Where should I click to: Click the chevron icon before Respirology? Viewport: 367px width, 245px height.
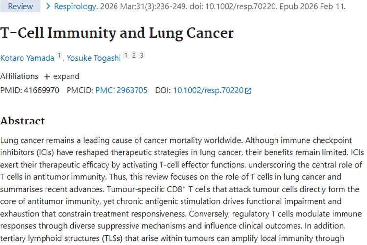(x=48, y=7)
